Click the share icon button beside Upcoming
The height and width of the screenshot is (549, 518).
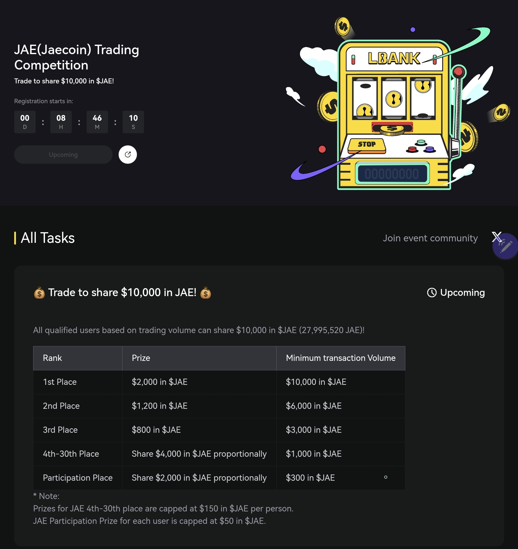(128, 154)
